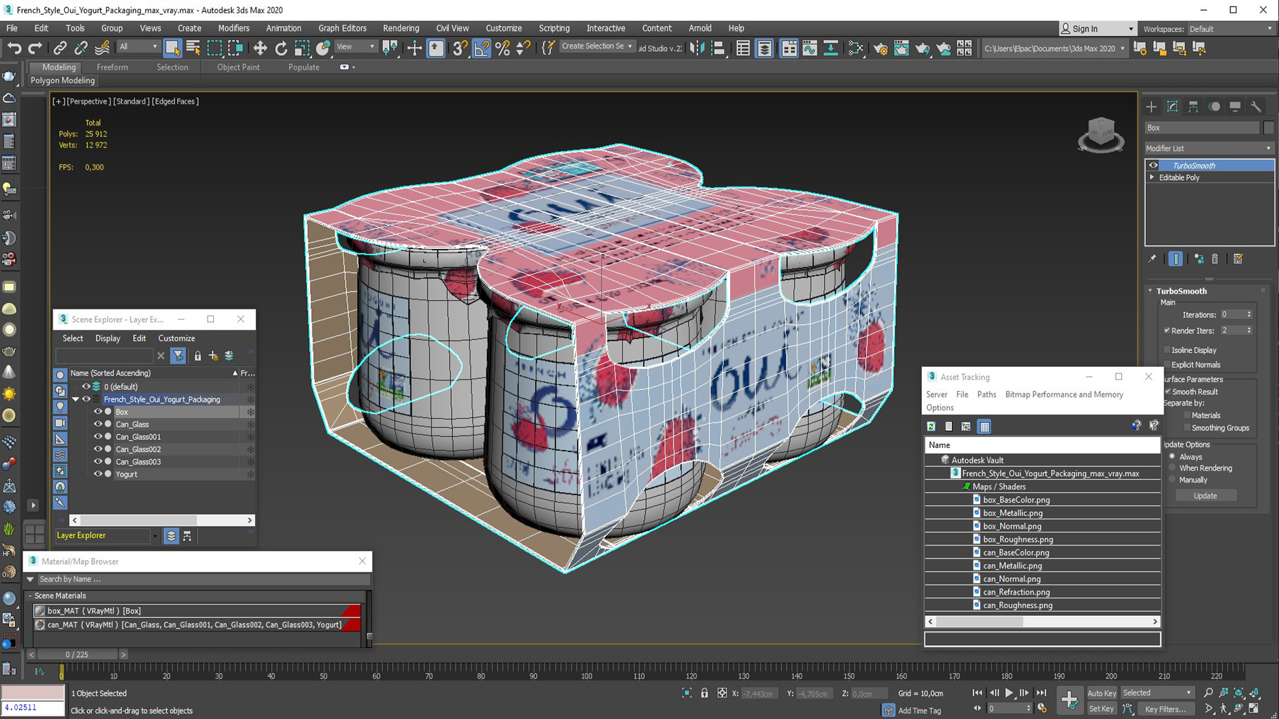Open the Layer Explorer dropdown arrow

155,536
